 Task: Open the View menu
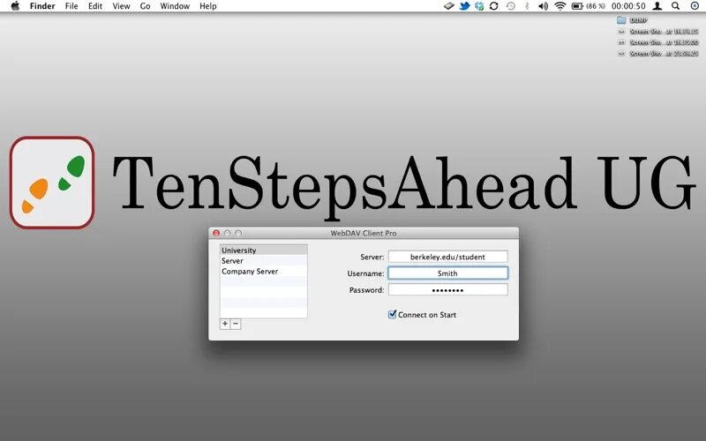121,6
